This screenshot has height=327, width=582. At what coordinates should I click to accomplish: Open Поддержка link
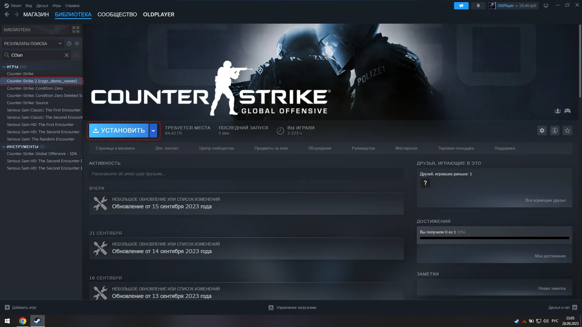(505, 148)
